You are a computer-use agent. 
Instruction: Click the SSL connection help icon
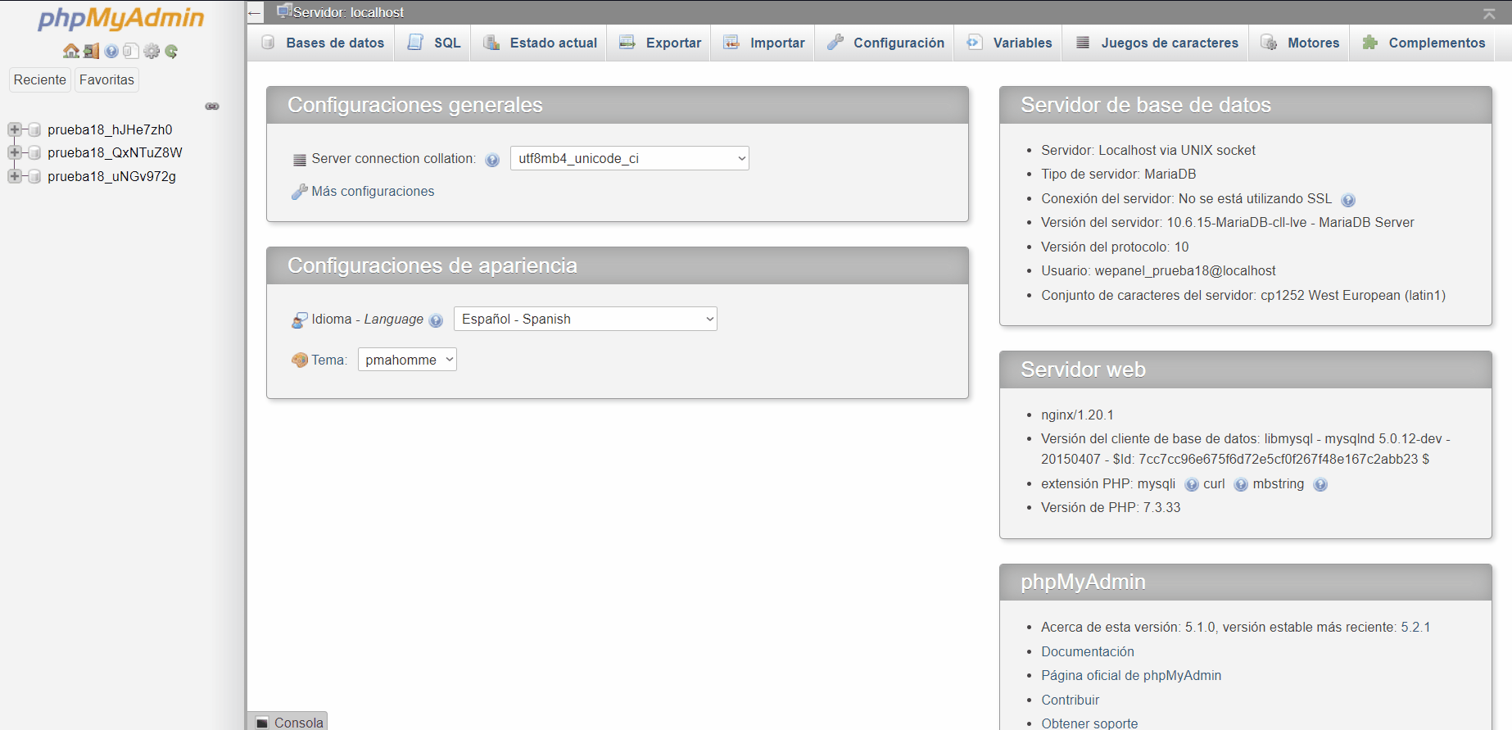coord(1348,200)
